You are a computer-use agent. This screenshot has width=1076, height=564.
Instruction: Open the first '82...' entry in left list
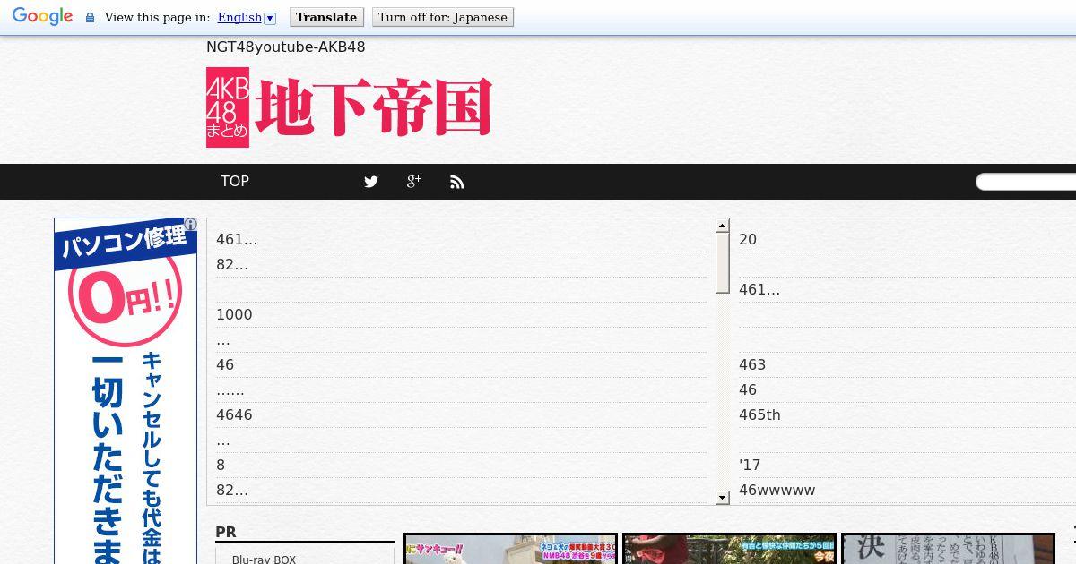232,264
